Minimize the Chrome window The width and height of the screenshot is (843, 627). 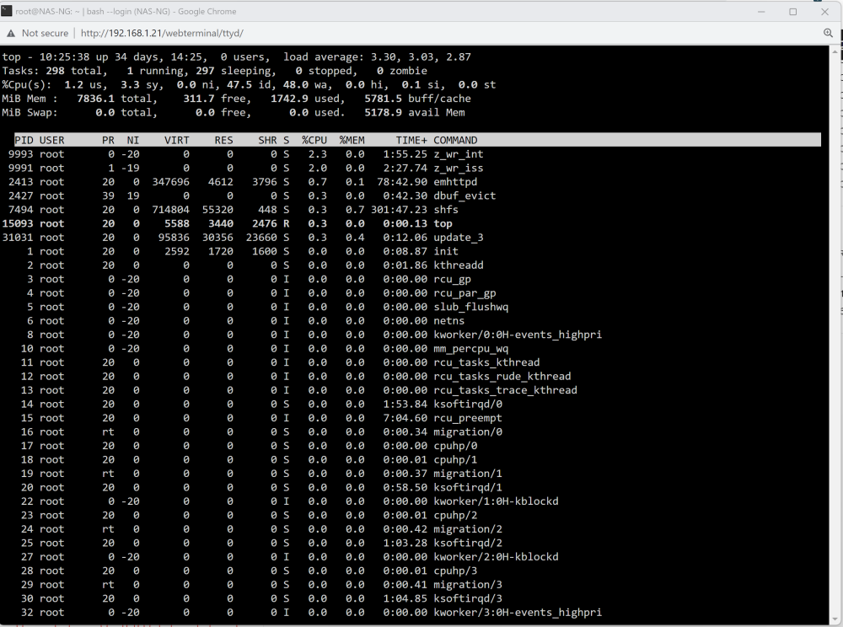761,11
